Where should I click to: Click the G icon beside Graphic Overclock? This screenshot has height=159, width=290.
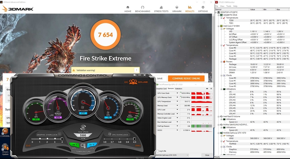click(59, 134)
